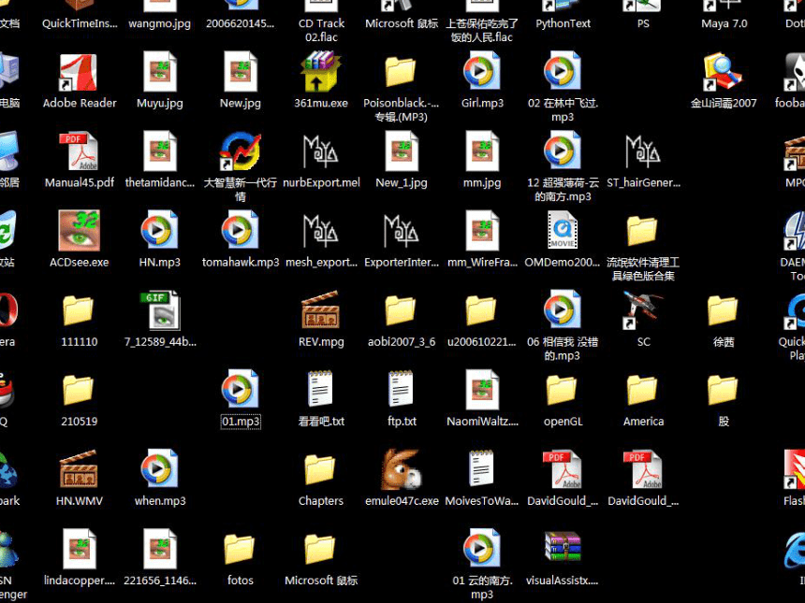
Task: Select the MoivesToWa... text document
Action: click(x=481, y=469)
